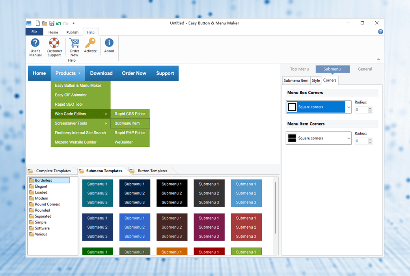Image resolution: width=410 pixels, height=276 pixels.
Task: Click the blue help question mark at ribbon's right
Action: [380, 32]
